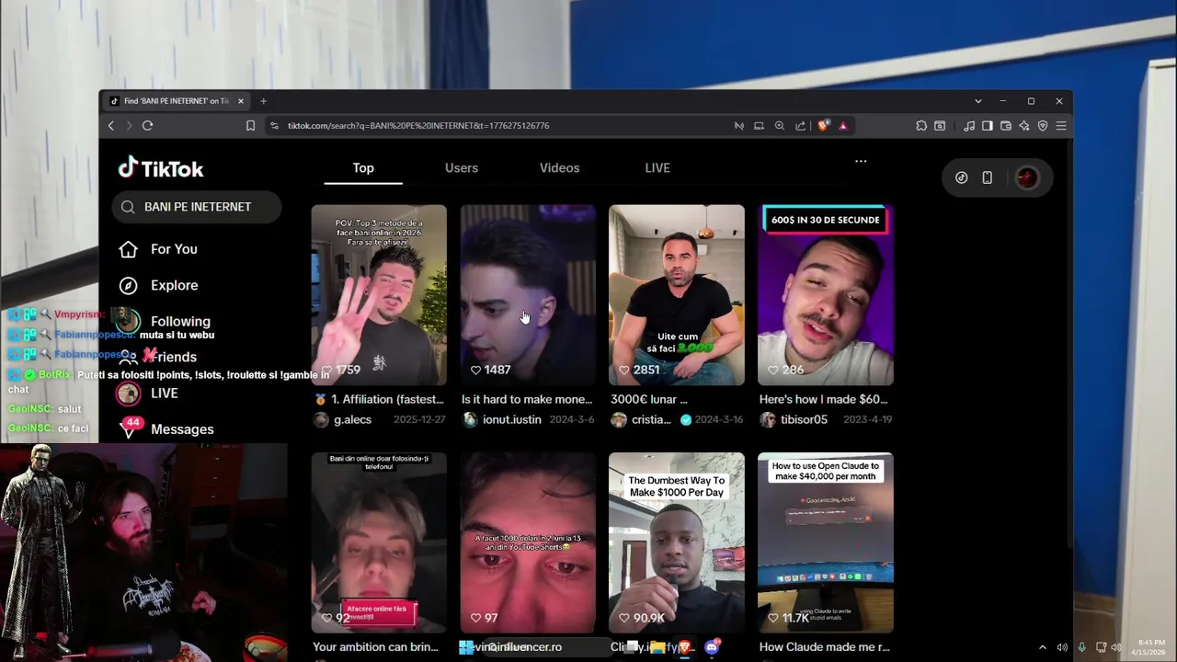Viewport: 1177px width, 662px height.
Task: Open the profile avatar in the top right
Action: click(1026, 178)
